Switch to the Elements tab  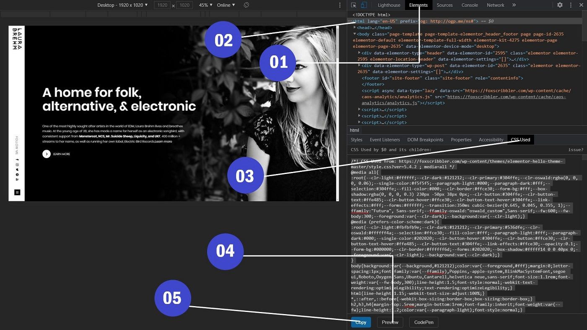point(418,5)
